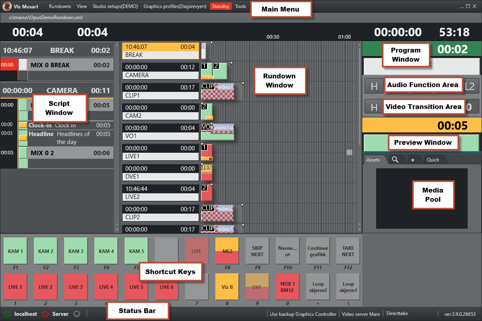Screen dimensions: 482x321
Task: Click the green localhost power icon
Action: point(7,314)
